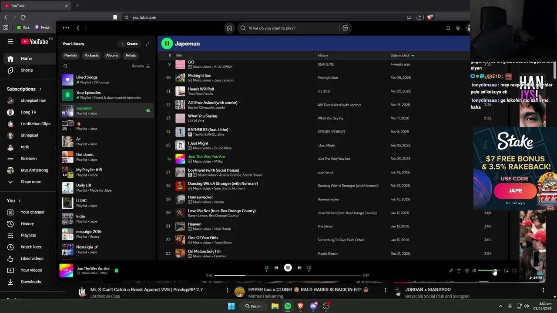Open the album Plastic Beach
The image size is (557, 313).
pos(327,253)
